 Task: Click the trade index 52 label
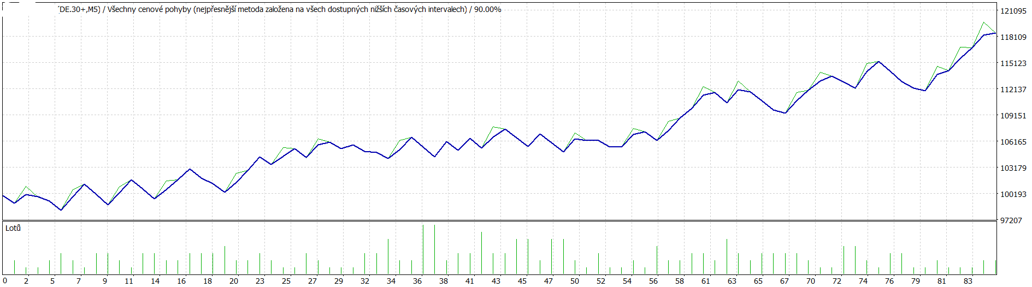click(601, 281)
